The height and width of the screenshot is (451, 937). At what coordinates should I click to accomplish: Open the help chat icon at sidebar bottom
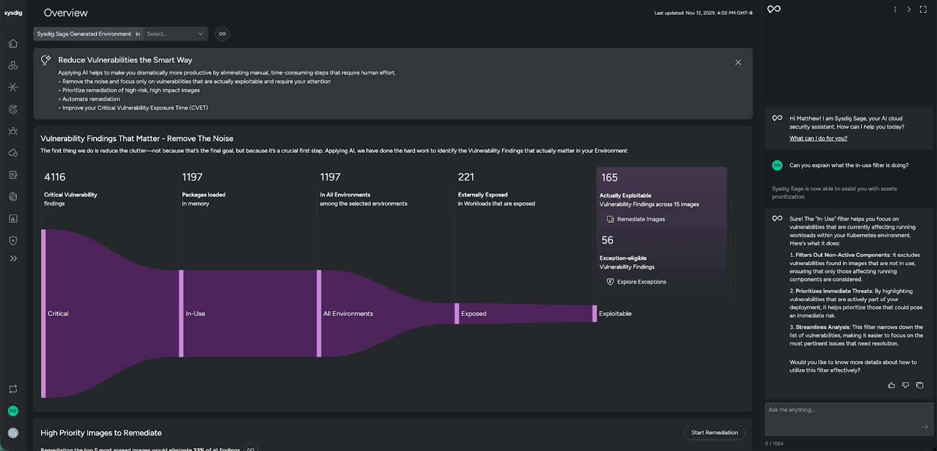(13, 433)
